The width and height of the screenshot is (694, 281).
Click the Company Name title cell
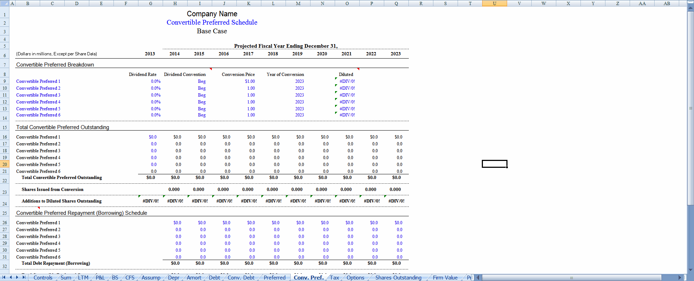pyautogui.click(x=212, y=14)
